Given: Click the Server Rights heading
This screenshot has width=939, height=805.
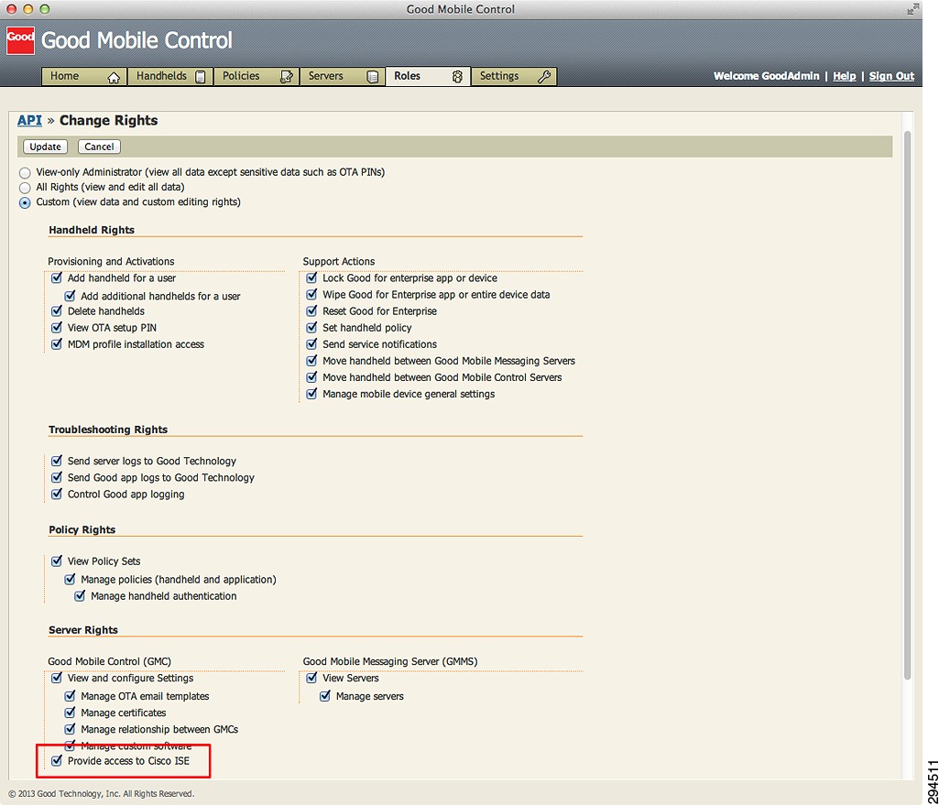Looking at the screenshot, I should pyautogui.click(x=83, y=630).
